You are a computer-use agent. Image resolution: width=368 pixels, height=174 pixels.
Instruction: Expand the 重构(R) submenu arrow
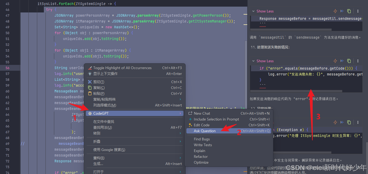[180, 158]
